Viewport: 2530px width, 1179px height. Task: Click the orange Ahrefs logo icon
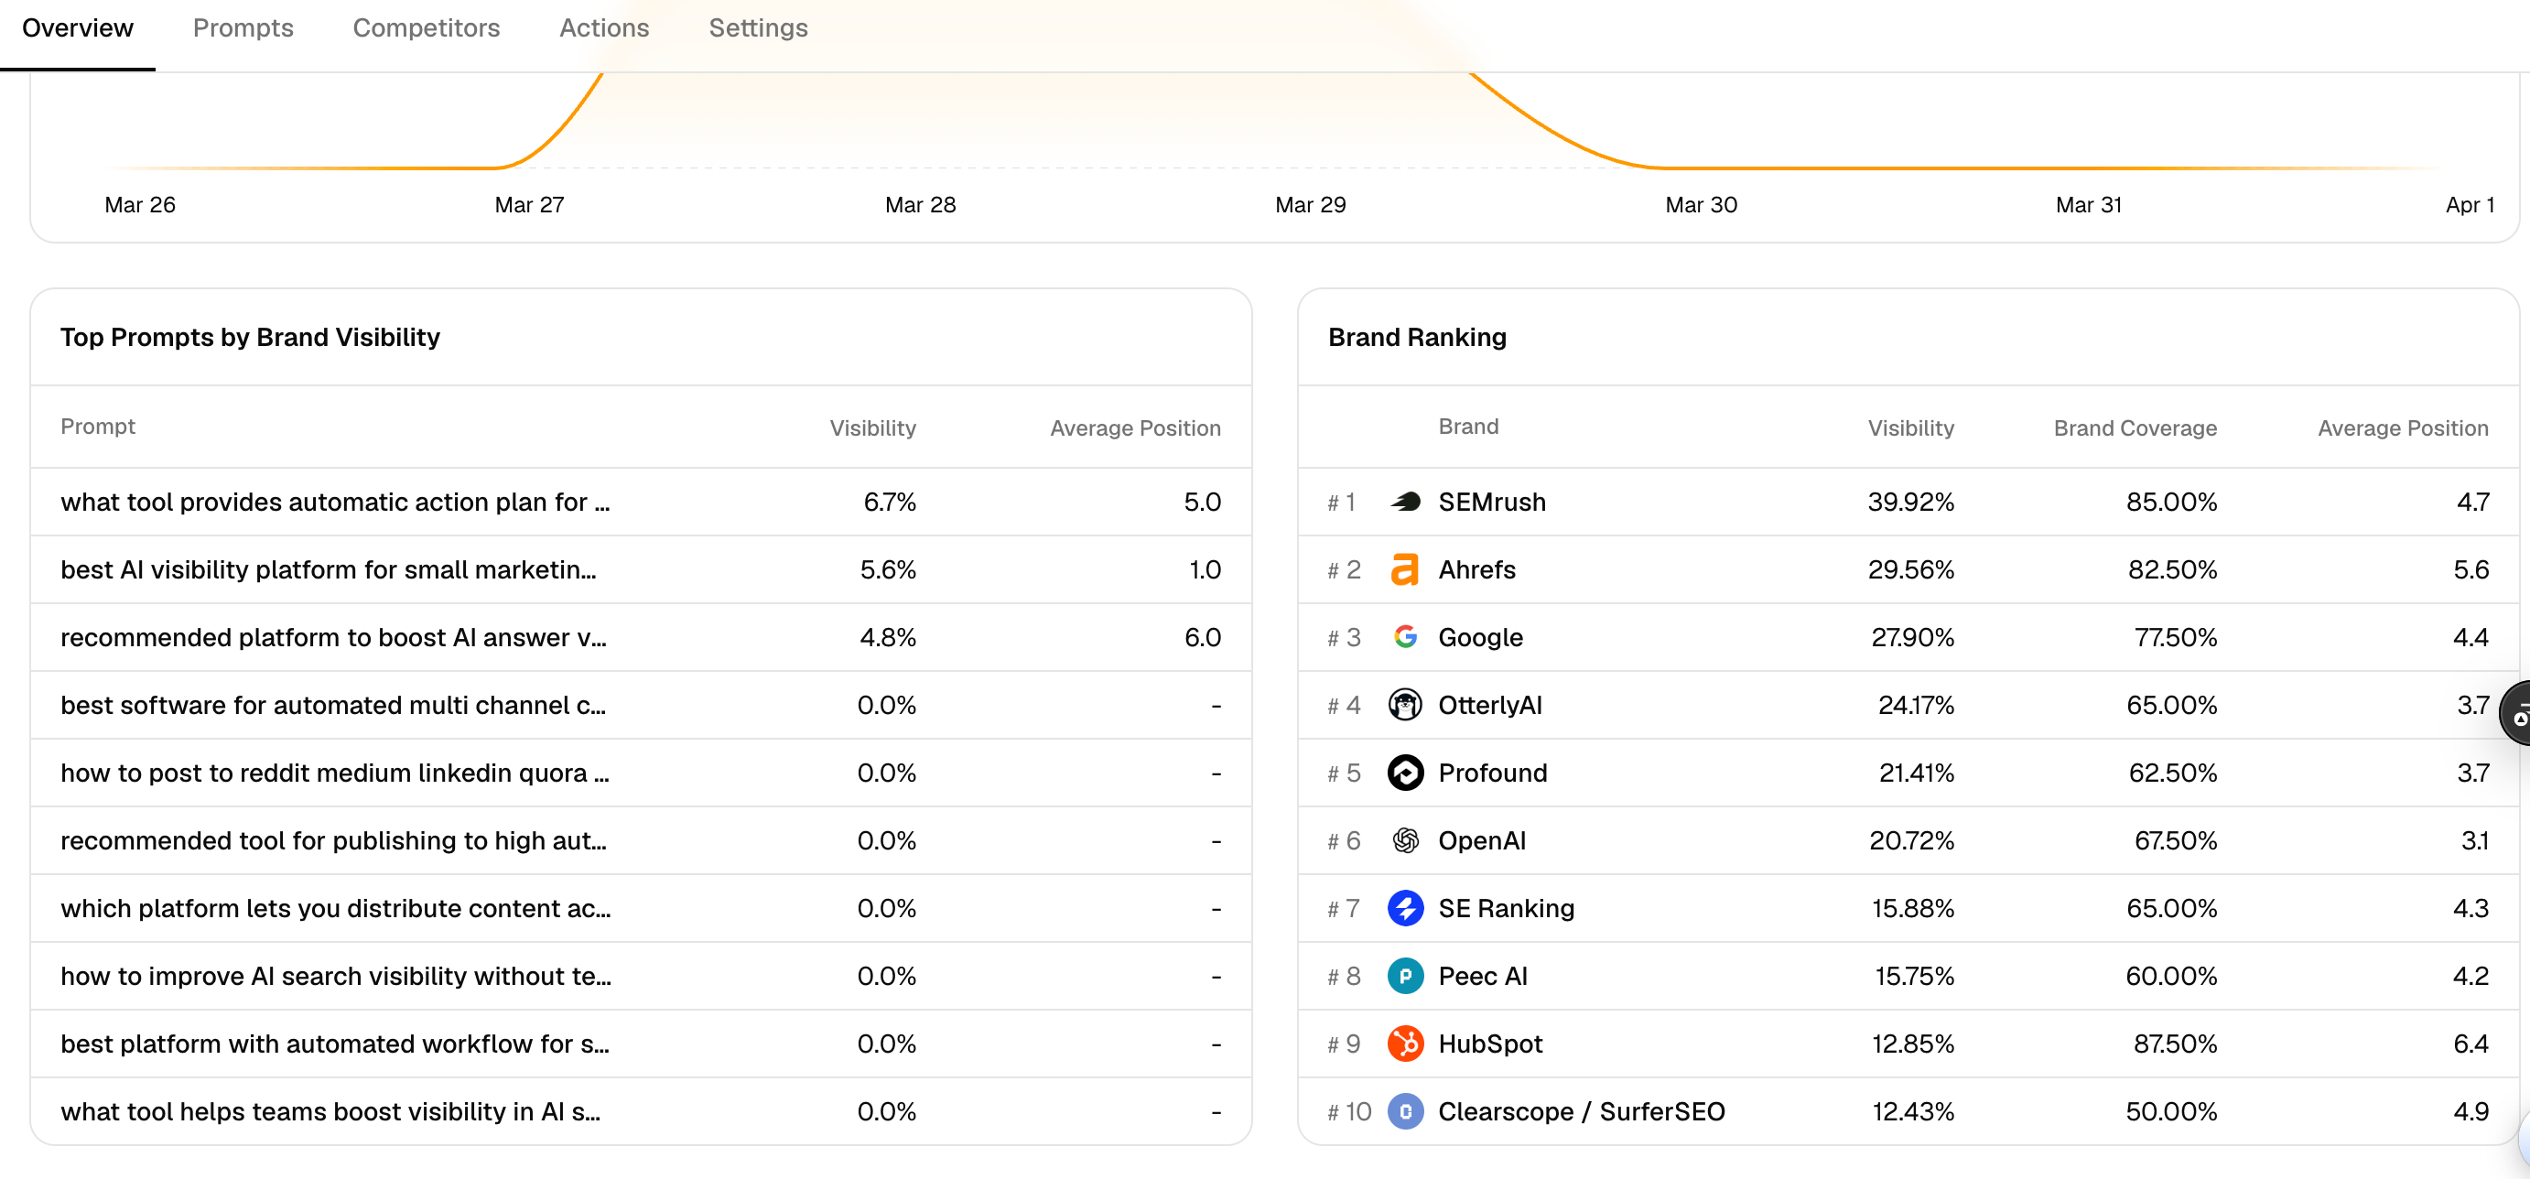(x=1405, y=570)
